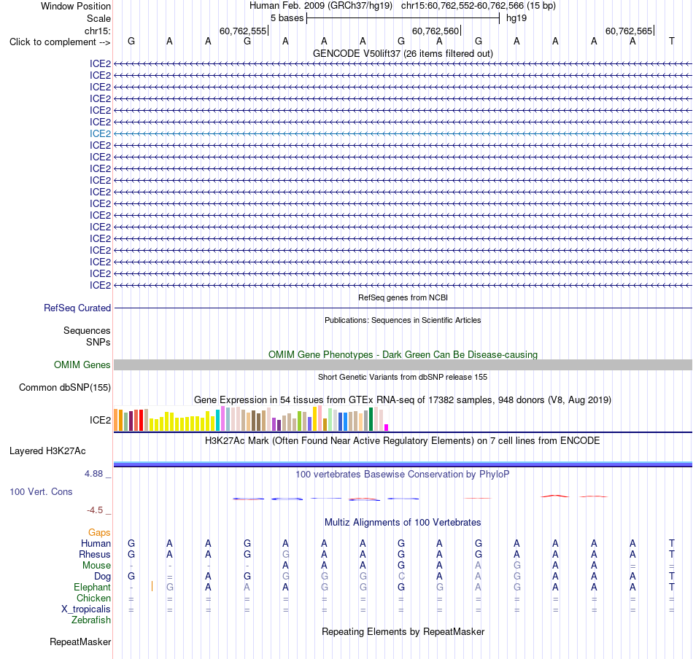Click the 'Layered H3K27Ac' track label
The image size is (693, 659).
[47, 451]
